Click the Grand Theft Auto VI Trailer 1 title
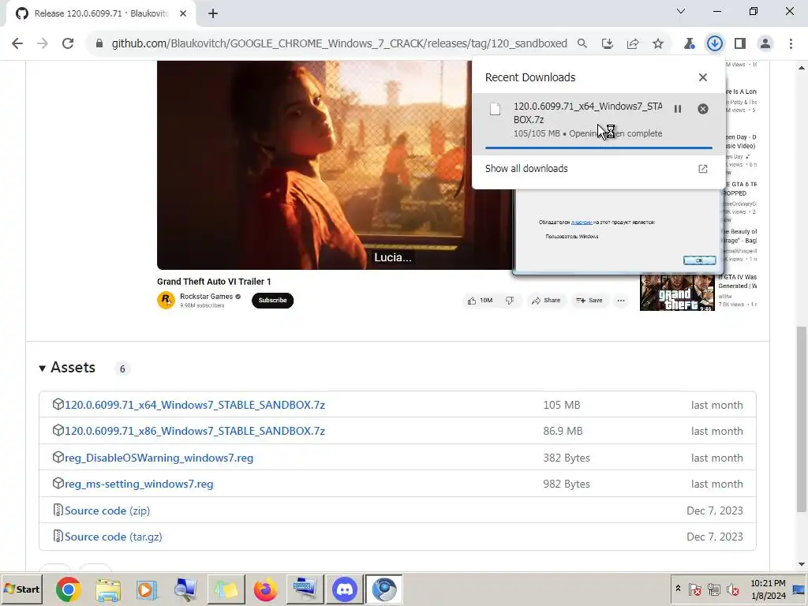This screenshot has height=606, width=808. [214, 282]
